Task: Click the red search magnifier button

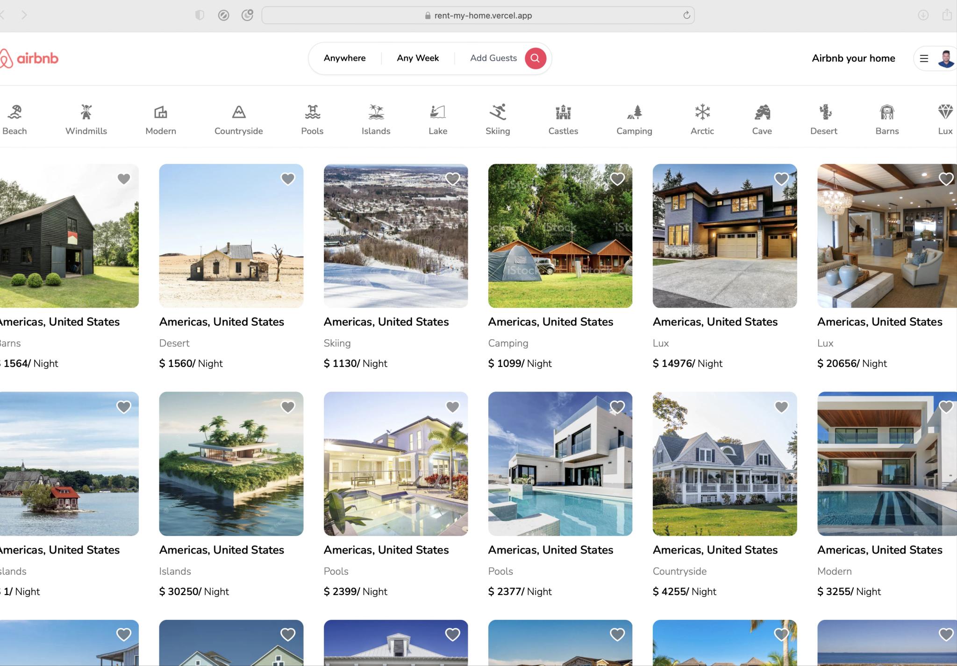Action: [x=535, y=58]
